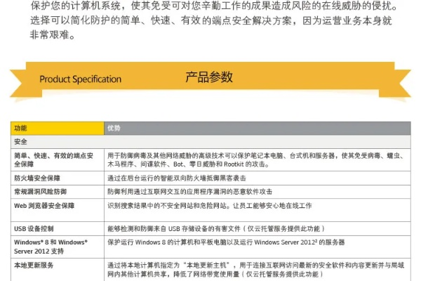Click the 简单、快速、有效的端点安全保障 feature cell
421x281 pixels.
[x=53, y=159]
